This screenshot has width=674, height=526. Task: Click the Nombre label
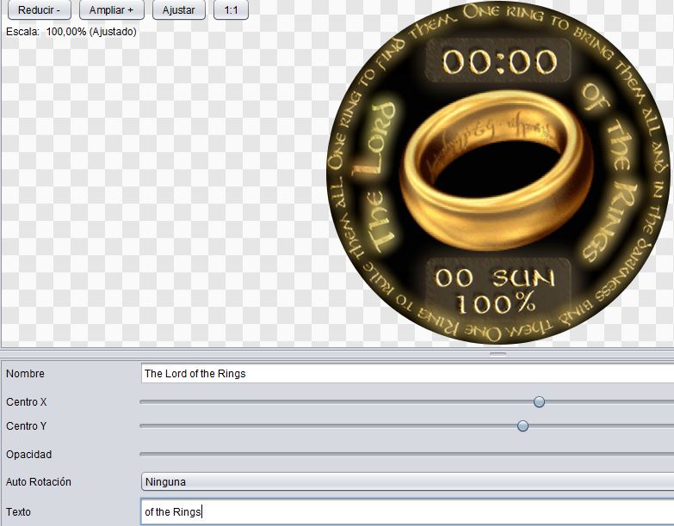coord(25,374)
